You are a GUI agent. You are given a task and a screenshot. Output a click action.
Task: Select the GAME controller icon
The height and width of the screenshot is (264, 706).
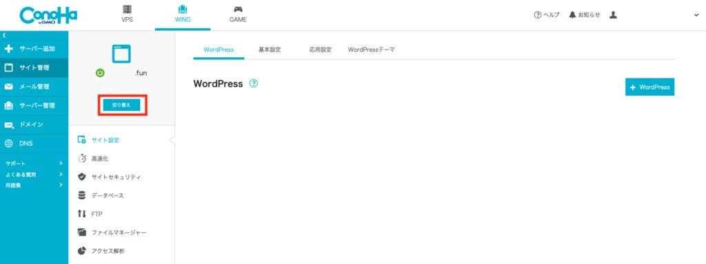[238, 10]
